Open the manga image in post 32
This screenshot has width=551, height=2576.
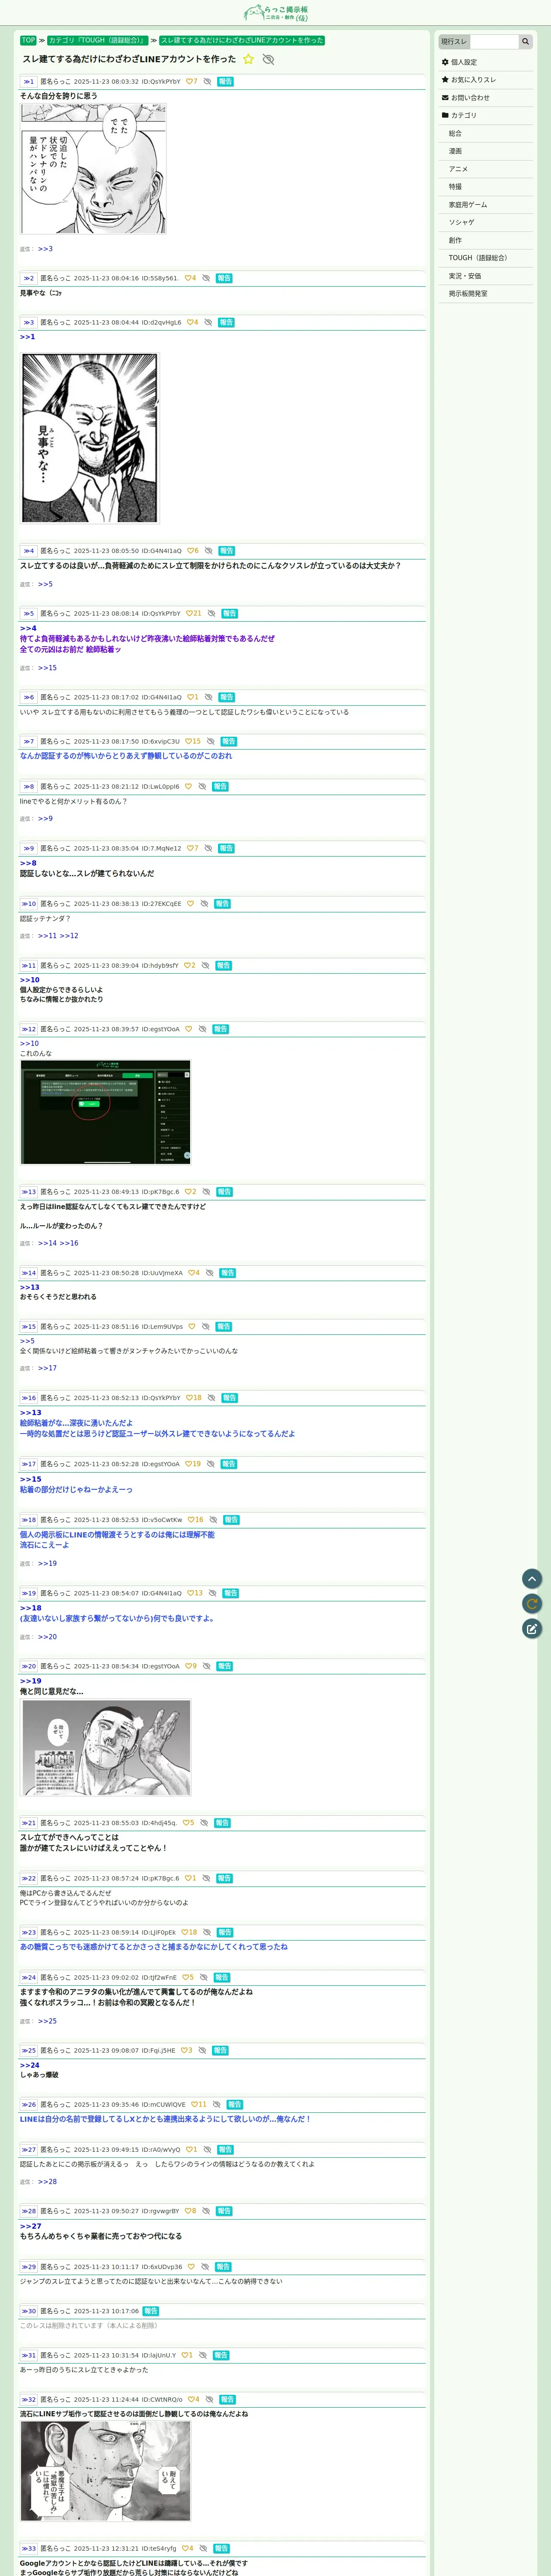[105, 2470]
